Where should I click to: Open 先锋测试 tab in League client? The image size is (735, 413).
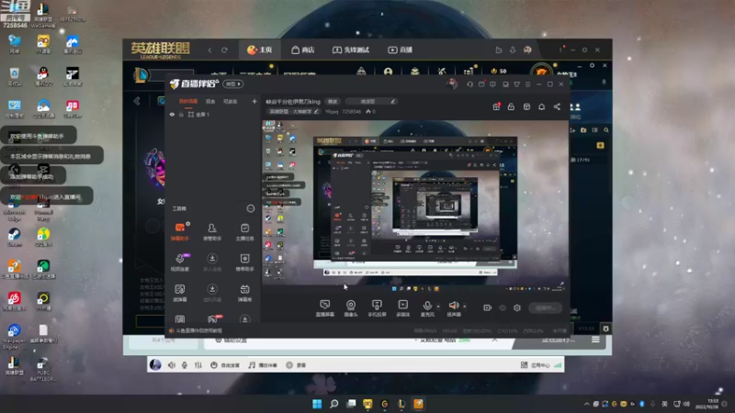351,50
